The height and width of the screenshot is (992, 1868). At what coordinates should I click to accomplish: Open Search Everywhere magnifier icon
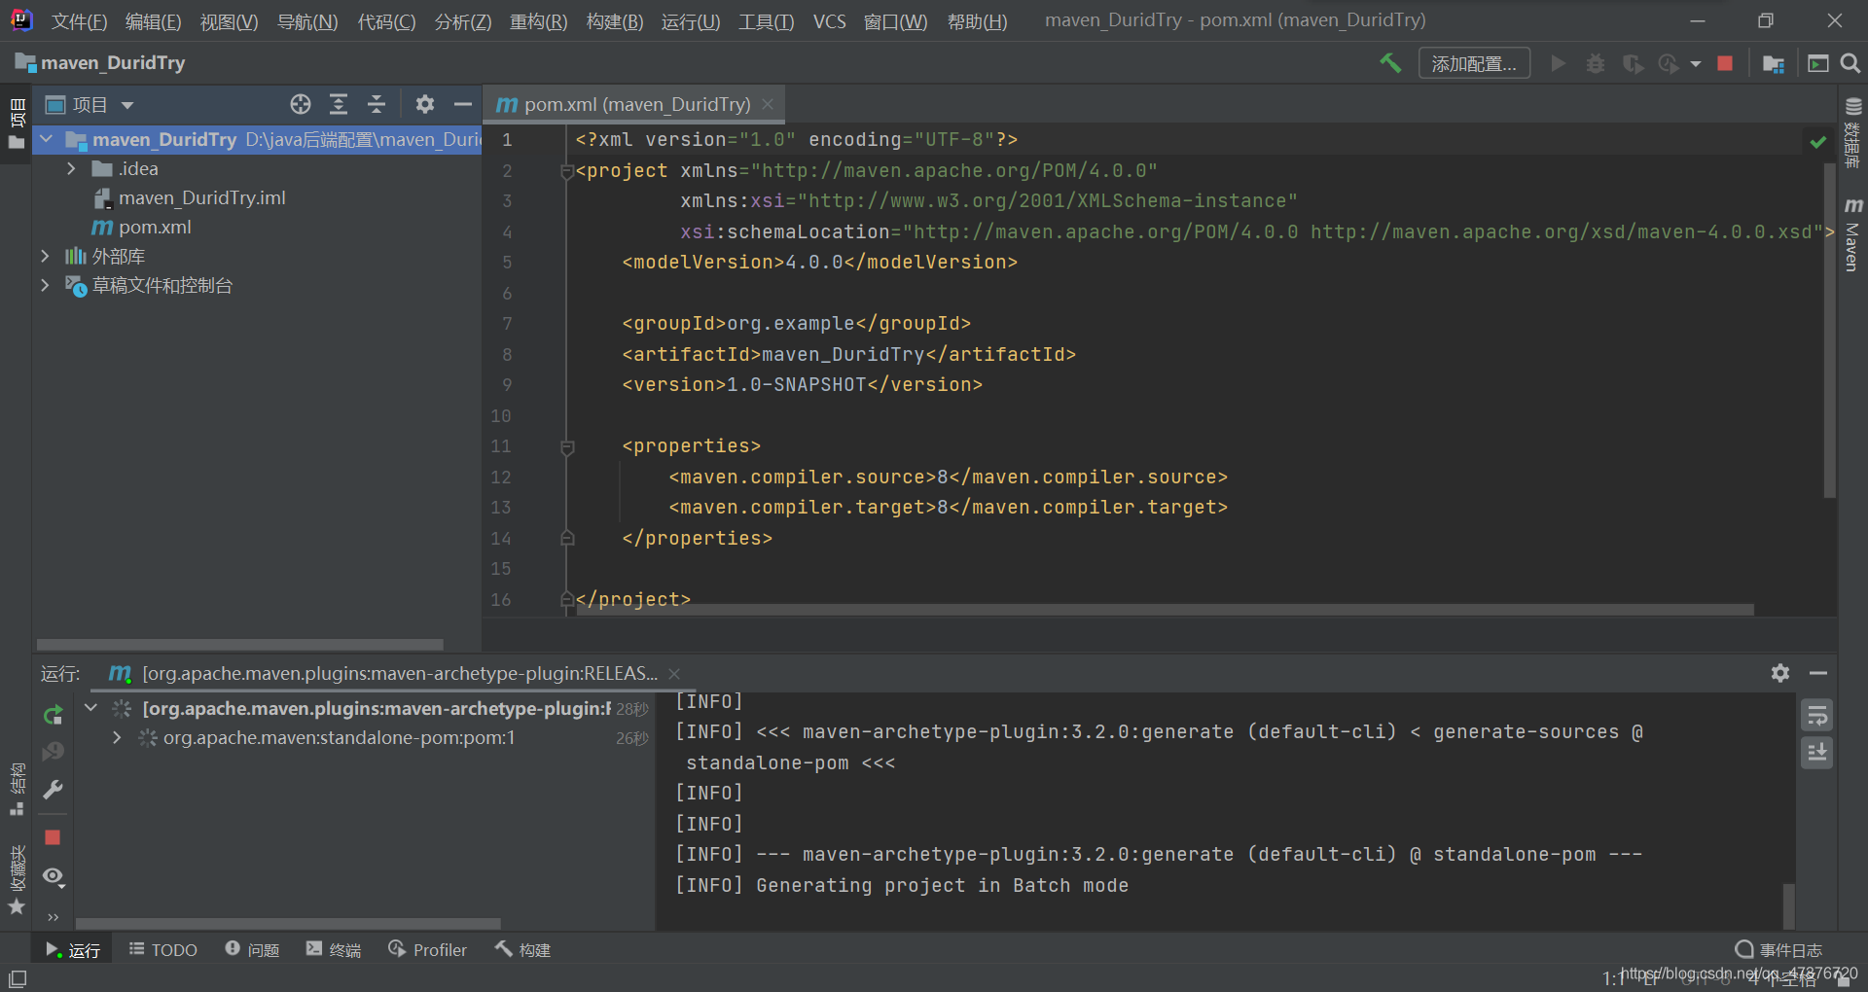pyautogui.click(x=1850, y=63)
